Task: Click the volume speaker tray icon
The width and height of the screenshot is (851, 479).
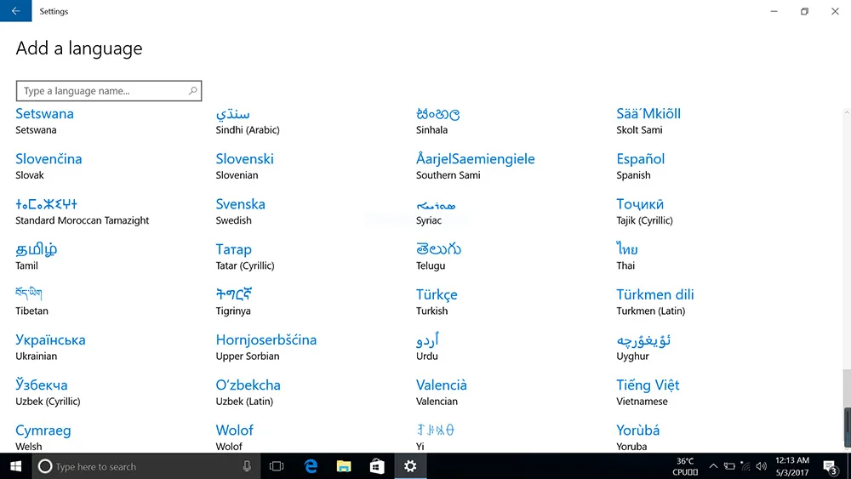Action: 762,466
